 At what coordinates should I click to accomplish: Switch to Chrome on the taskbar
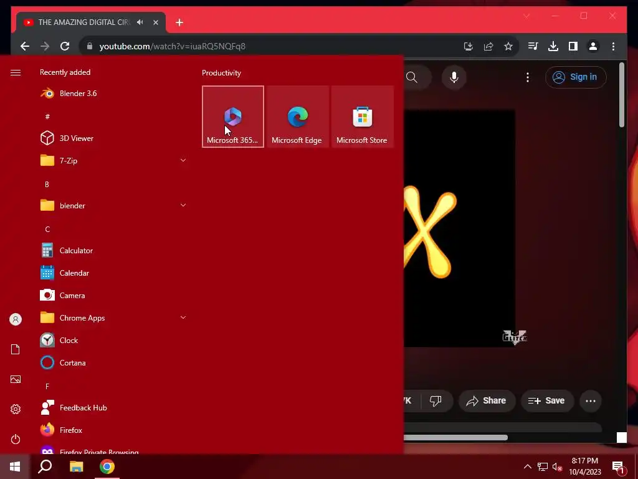coord(107,467)
